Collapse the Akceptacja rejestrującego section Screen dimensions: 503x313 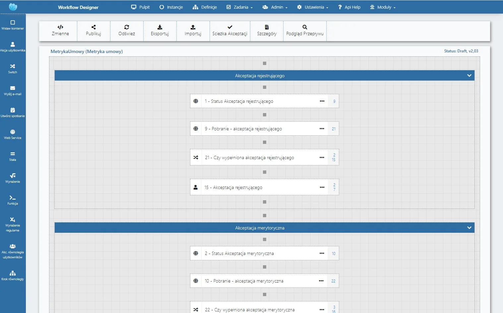click(x=469, y=75)
